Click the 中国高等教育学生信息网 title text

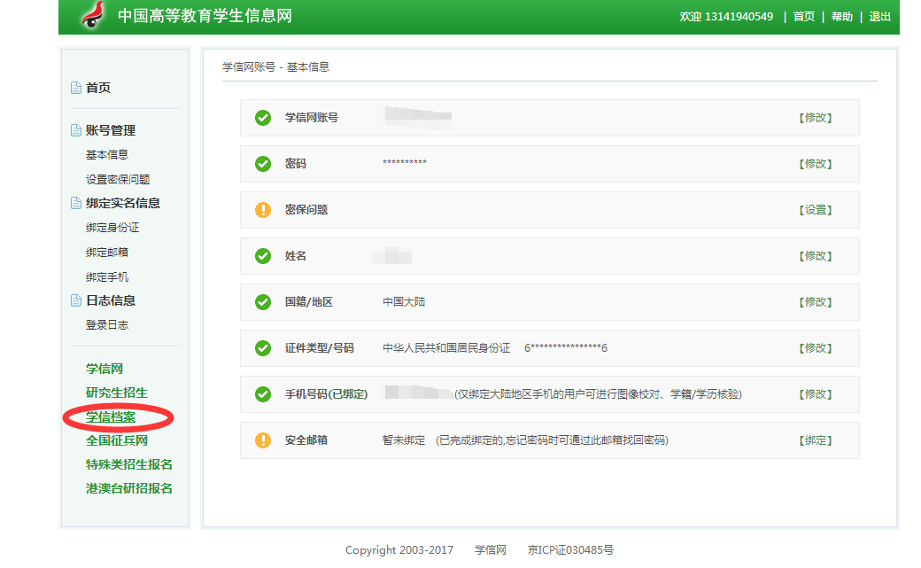click(205, 16)
